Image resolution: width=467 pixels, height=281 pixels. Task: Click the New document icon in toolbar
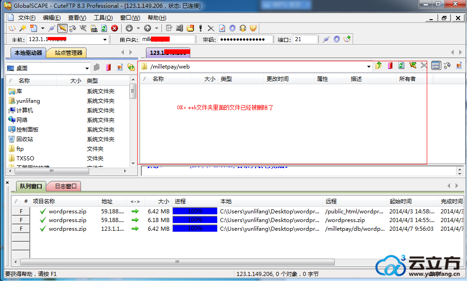34,28
